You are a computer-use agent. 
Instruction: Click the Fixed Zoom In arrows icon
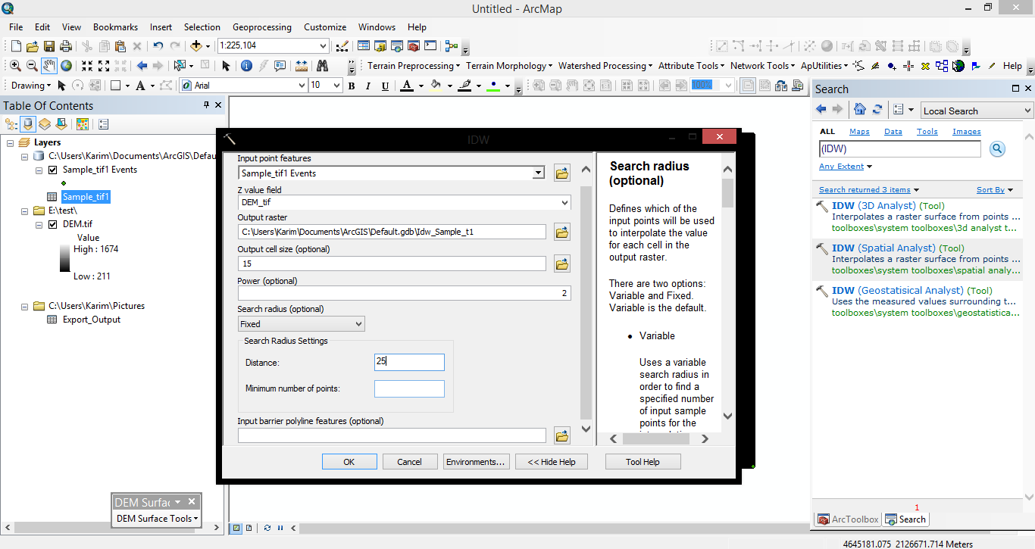(x=87, y=66)
